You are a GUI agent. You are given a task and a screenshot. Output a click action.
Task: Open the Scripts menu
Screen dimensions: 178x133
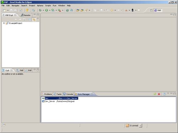48,6
